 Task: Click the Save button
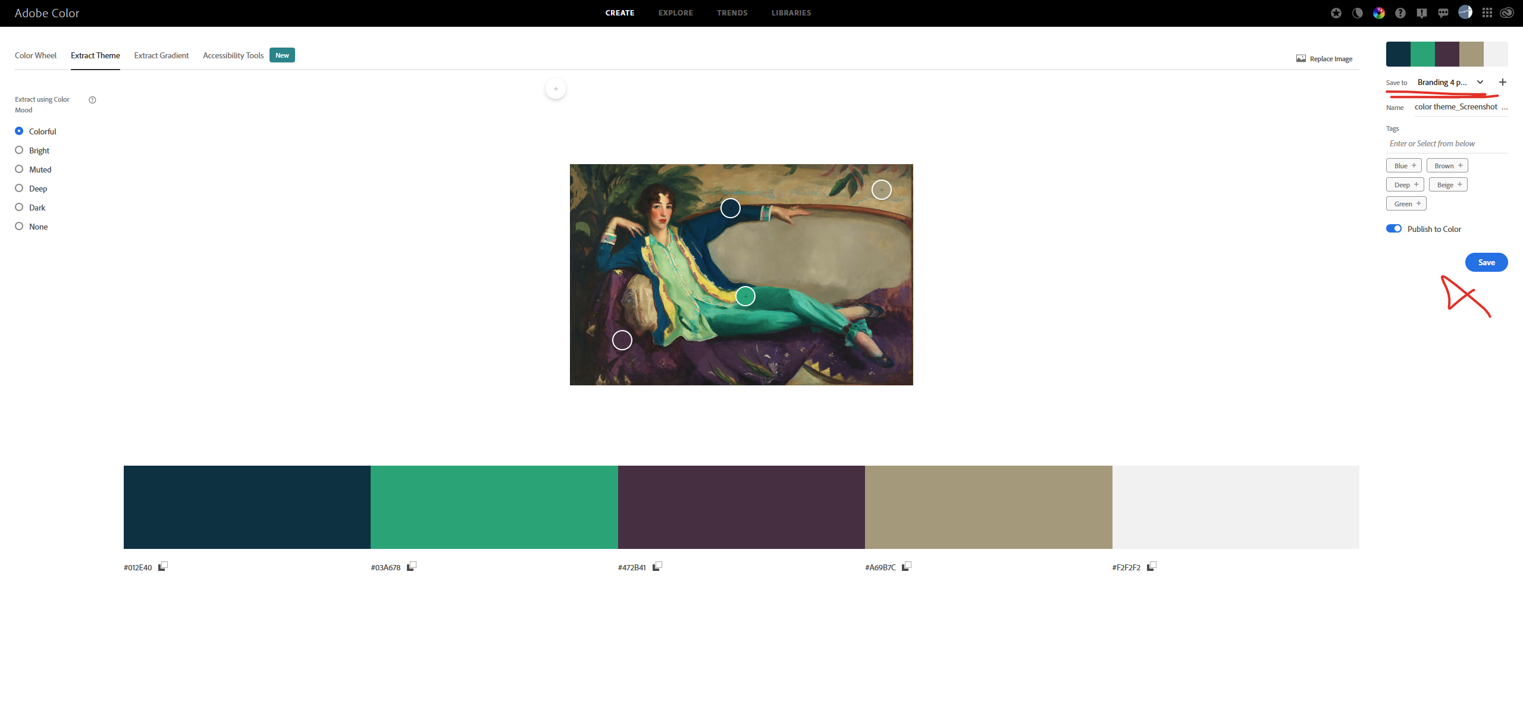click(1486, 262)
